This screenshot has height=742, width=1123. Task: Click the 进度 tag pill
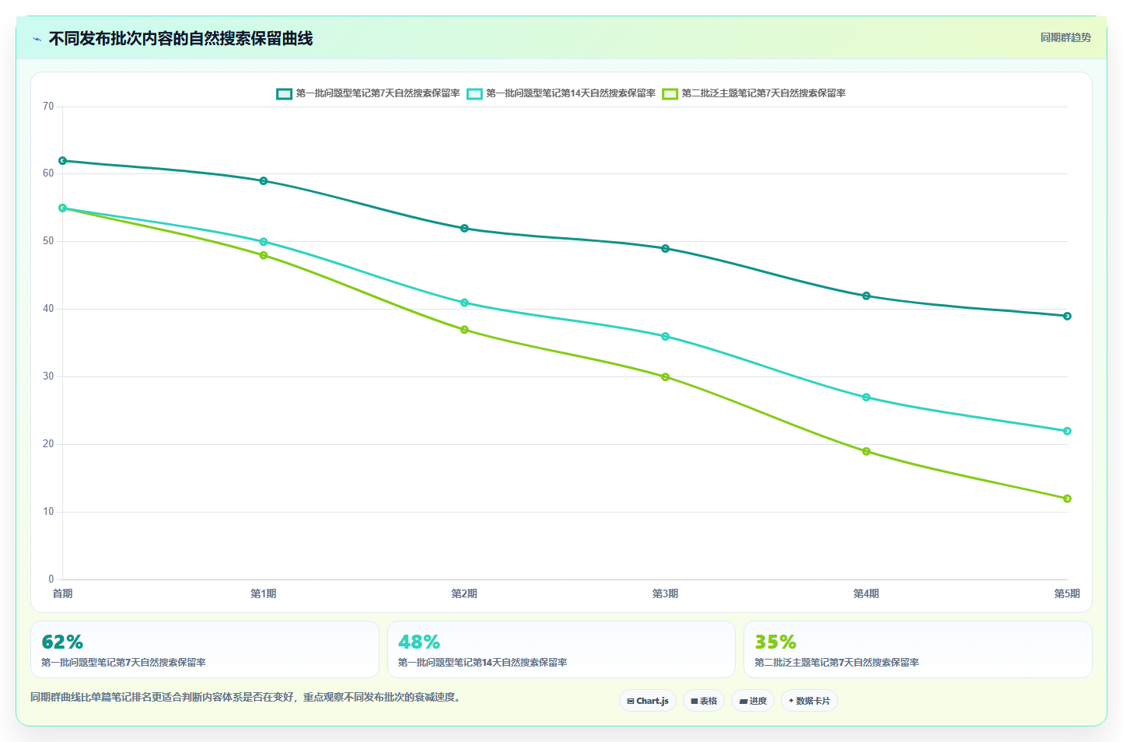pos(753,701)
